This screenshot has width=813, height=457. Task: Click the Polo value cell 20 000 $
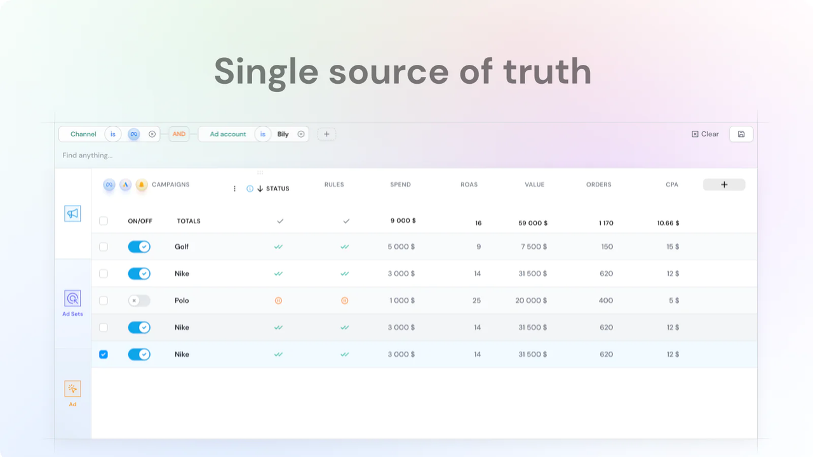531,301
